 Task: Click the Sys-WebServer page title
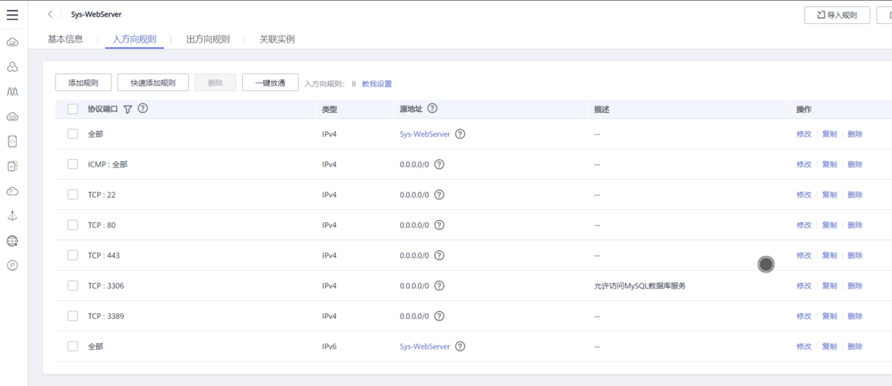96,14
